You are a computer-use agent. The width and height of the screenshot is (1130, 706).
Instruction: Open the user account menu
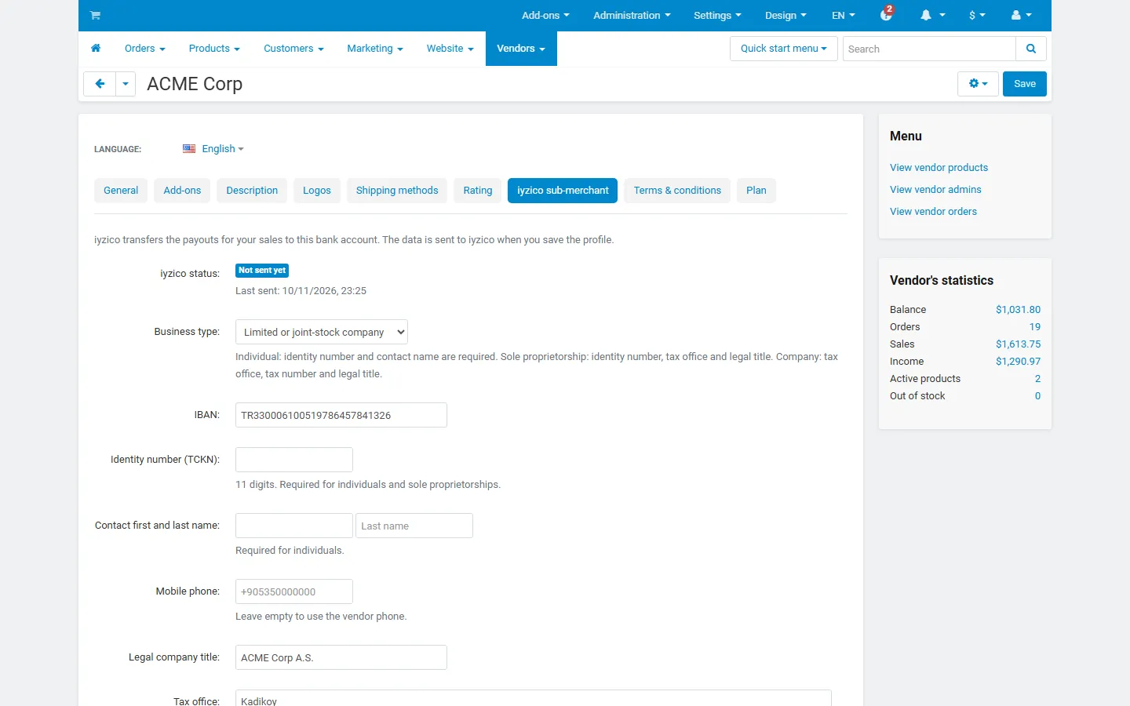(1021, 15)
